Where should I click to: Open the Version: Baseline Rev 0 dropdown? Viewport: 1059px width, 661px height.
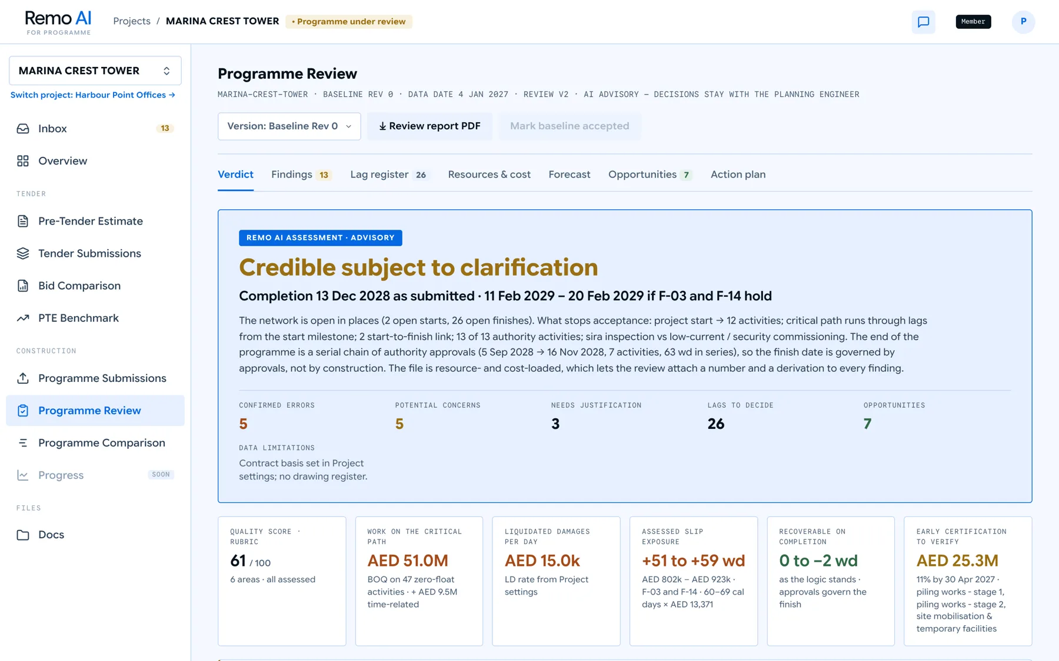[x=289, y=126]
